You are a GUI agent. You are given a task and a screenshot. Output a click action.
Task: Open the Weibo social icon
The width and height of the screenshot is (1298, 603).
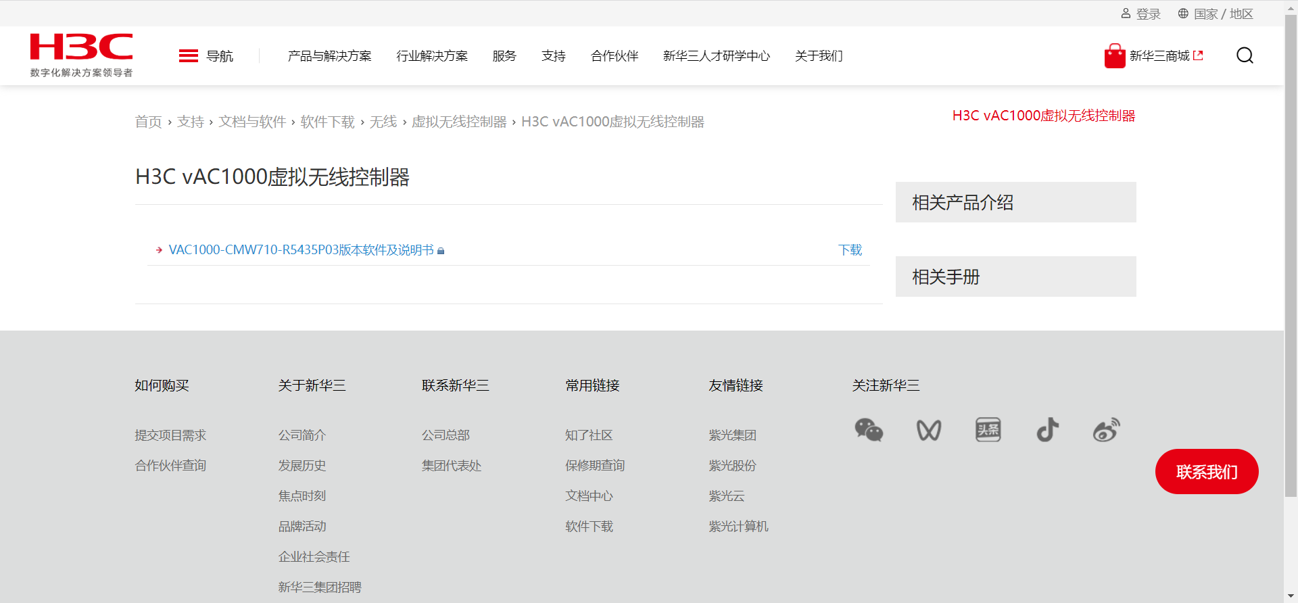[1107, 430]
